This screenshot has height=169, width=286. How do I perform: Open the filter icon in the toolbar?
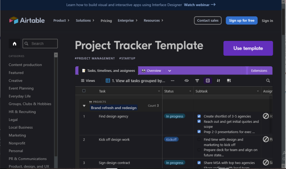click(x=197, y=80)
